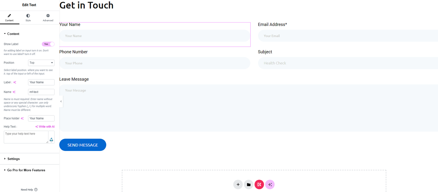Viewport: 438px width, 192px height.
Task: Open the Position dropdown
Action: click(x=41, y=63)
